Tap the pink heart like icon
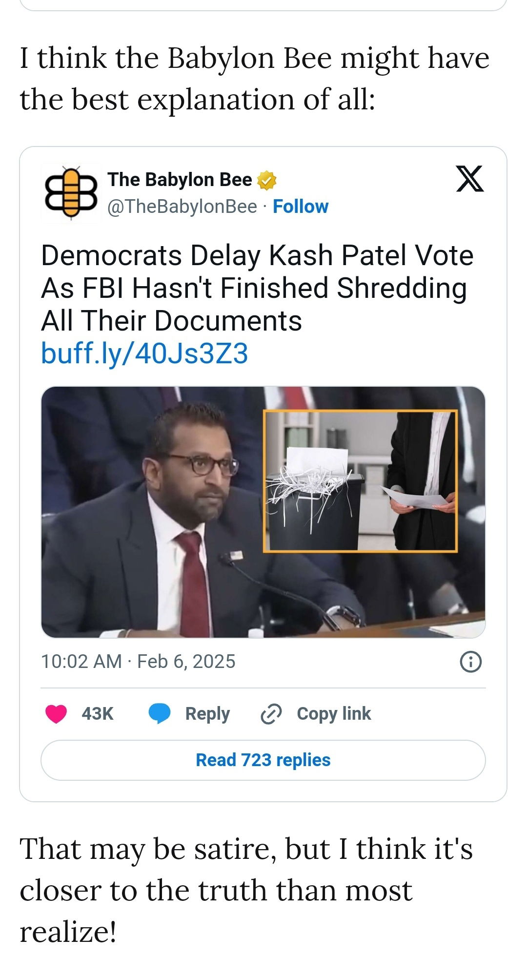The image size is (527, 958). 56,713
